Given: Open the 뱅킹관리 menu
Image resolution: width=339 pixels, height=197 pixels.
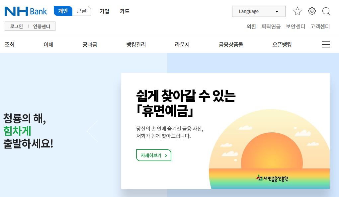Looking at the screenshot, I should click(136, 44).
